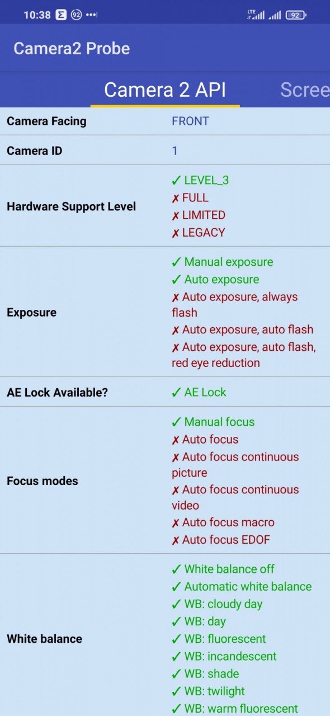Tap the checkmark beside WB: twilight
The image size is (330, 716).
176,691
